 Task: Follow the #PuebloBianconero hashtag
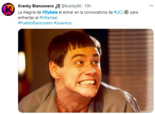click(x=35, y=23)
